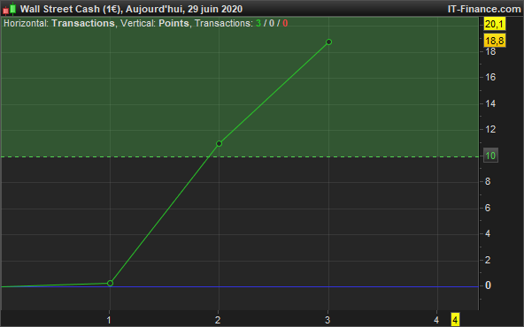Click the yellow 20,1 price label
Viewport: 524px width, 327px height.
click(x=495, y=24)
